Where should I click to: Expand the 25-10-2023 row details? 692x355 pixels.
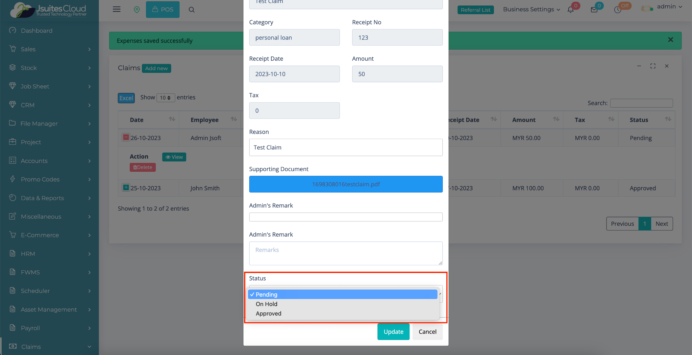tap(126, 188)
